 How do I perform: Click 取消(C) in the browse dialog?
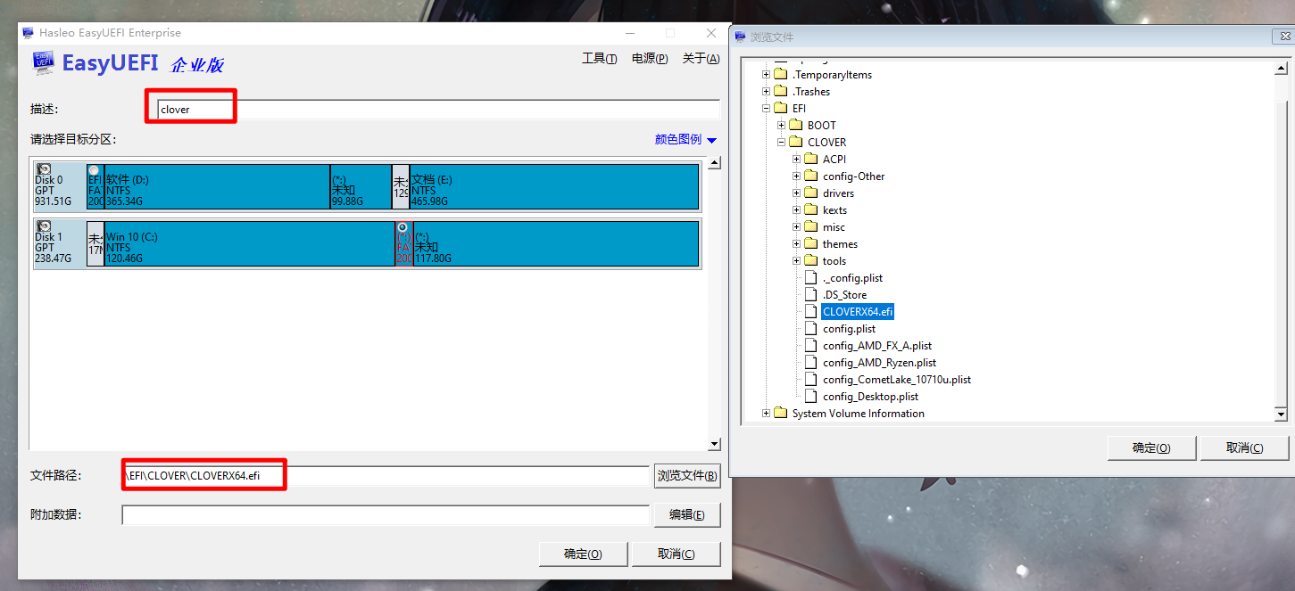(1244, 447)
